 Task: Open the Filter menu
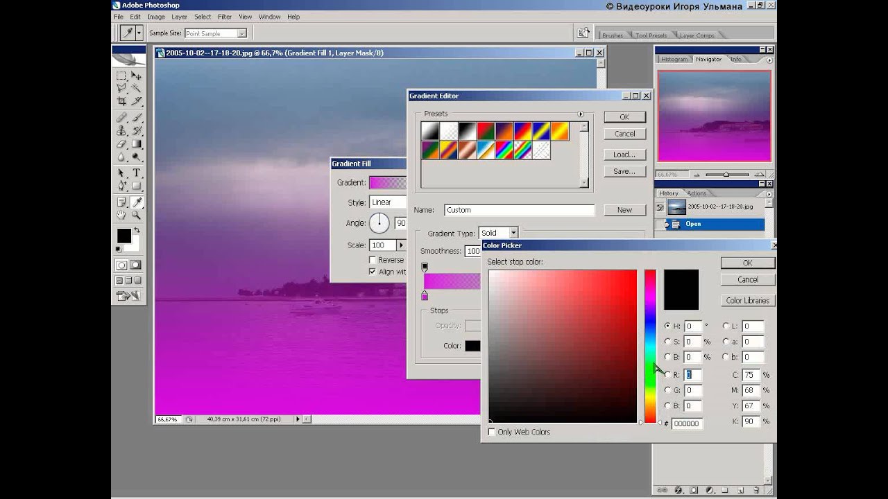tap(225, 17)
